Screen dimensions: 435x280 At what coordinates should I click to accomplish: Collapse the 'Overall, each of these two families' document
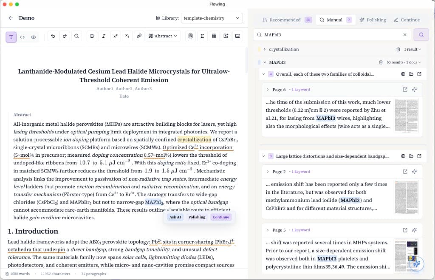[x=263, y=74]
